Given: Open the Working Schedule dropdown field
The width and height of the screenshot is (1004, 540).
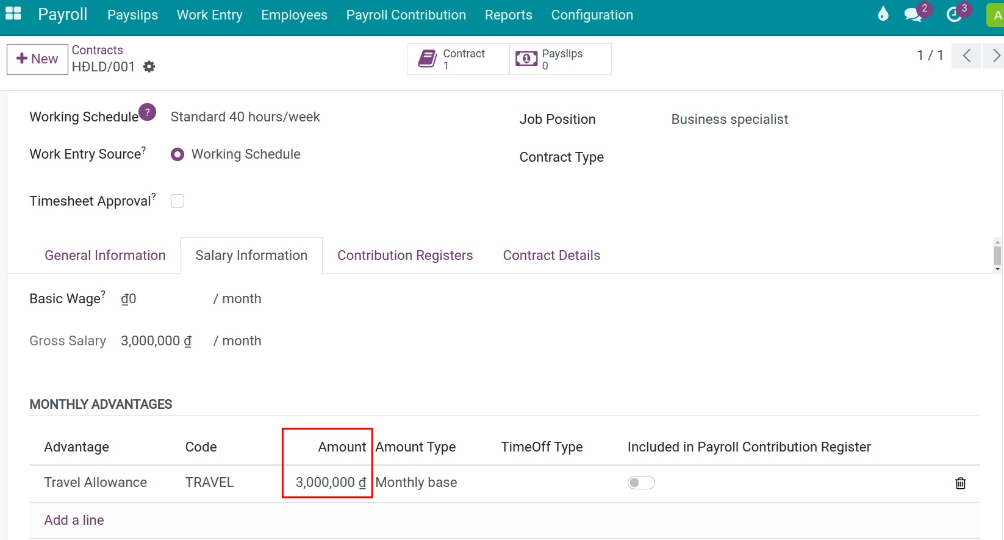Looking at the screenshot, I should 245,117.
